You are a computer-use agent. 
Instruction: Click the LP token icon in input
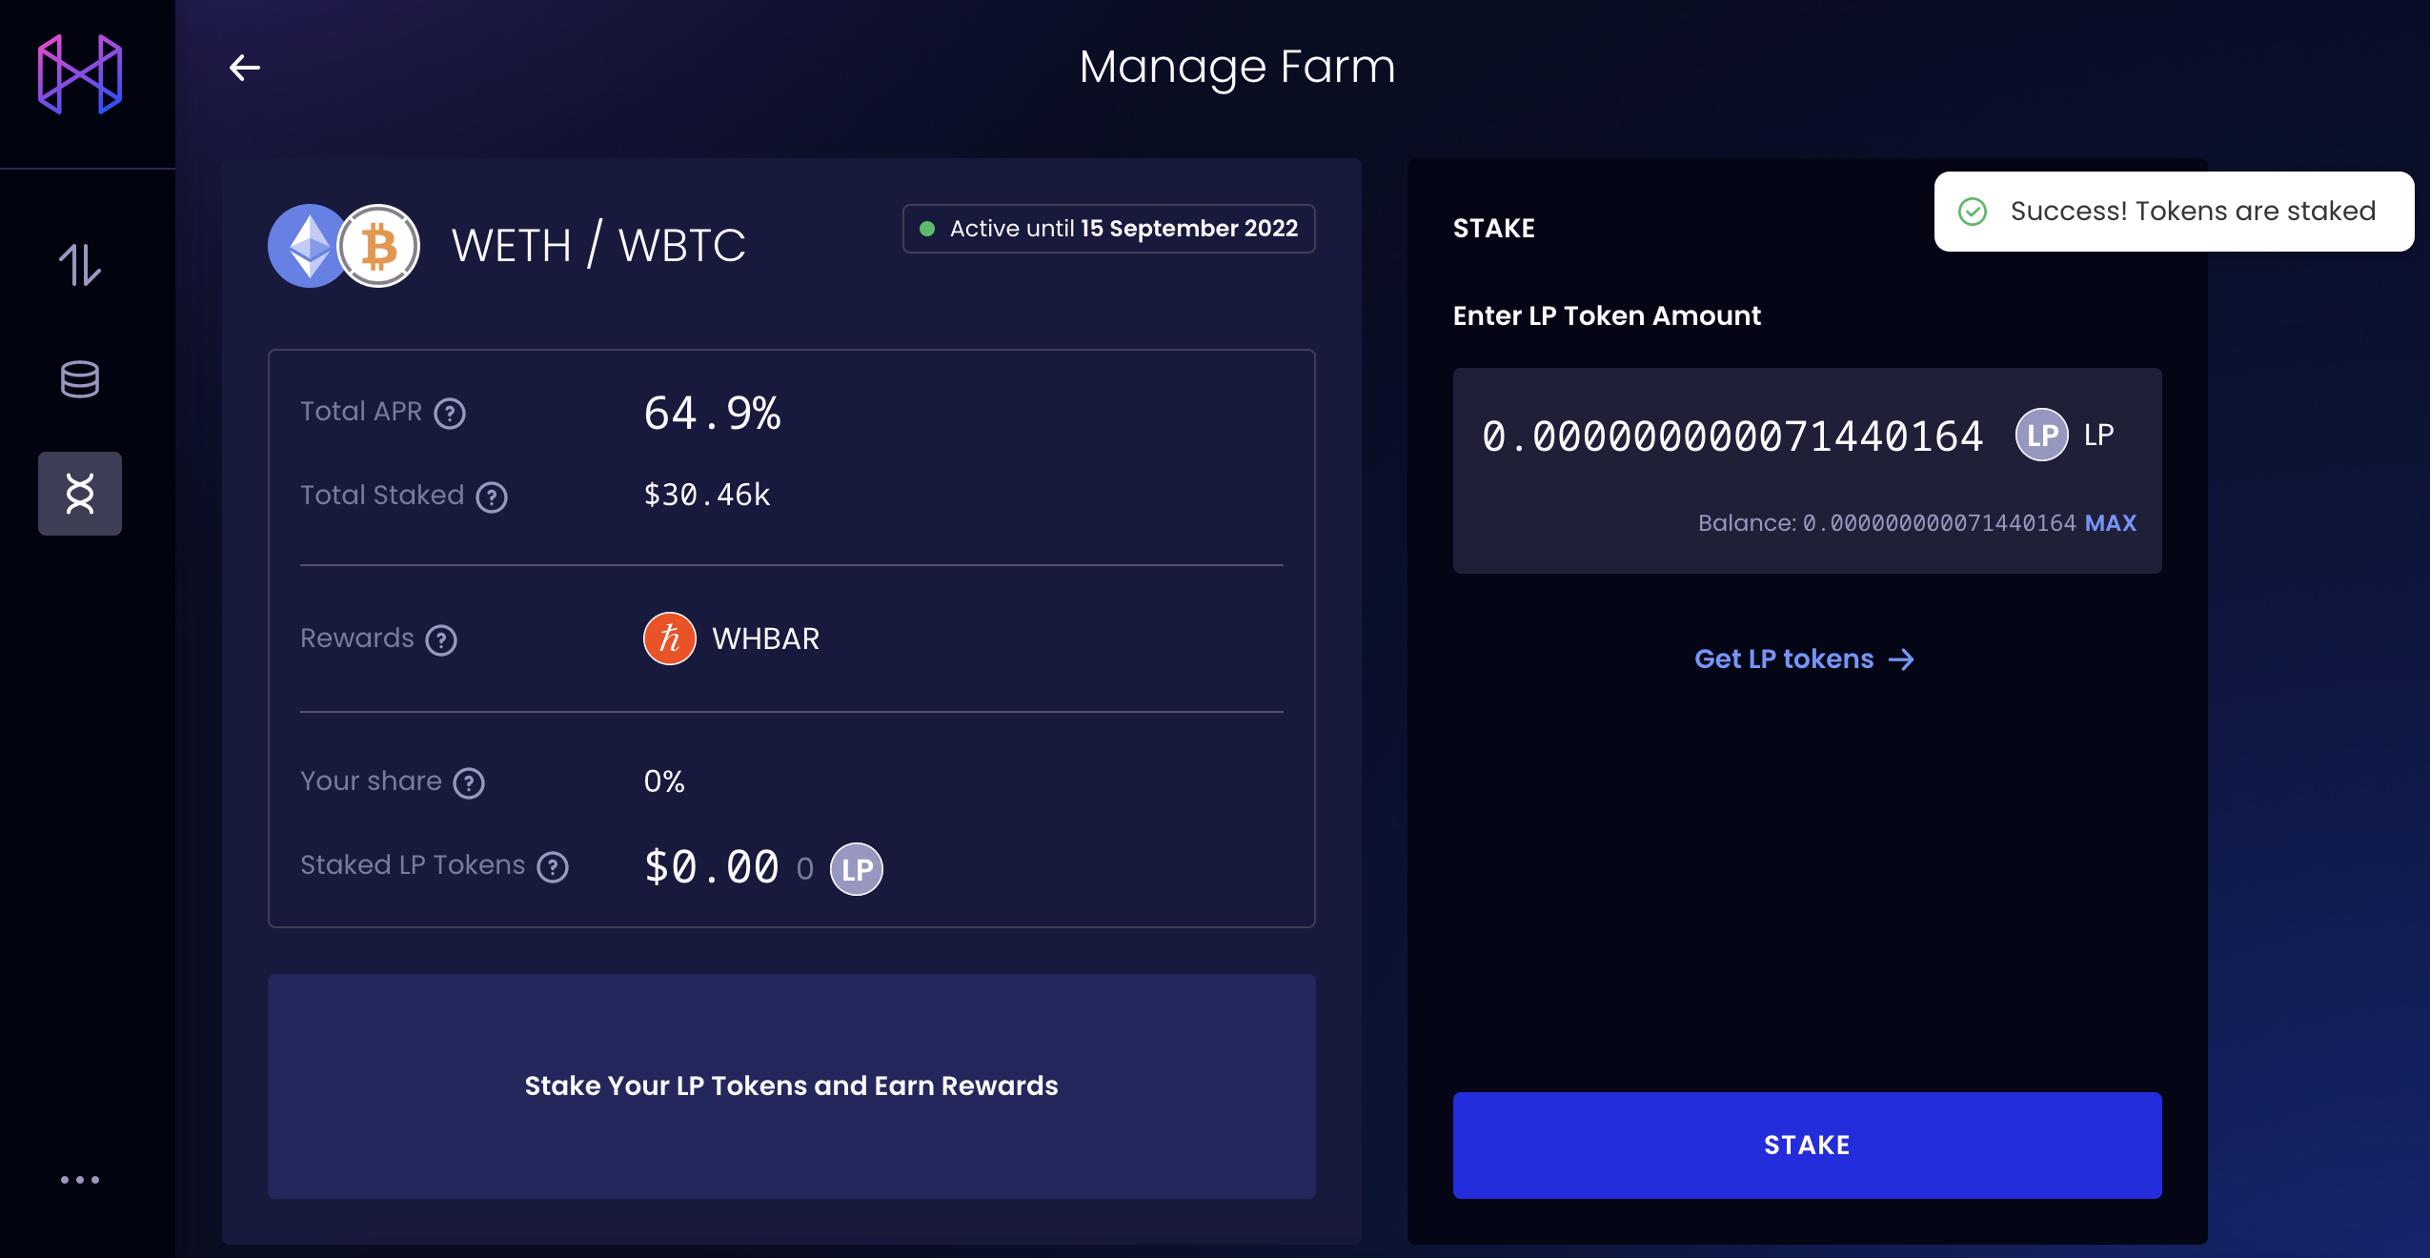[x=2041, y=436]
